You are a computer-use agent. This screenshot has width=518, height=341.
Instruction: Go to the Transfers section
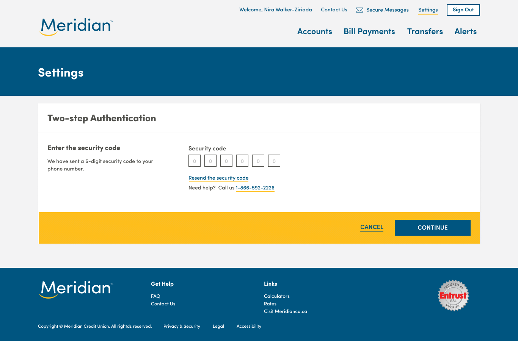click(x=425, y=31)
